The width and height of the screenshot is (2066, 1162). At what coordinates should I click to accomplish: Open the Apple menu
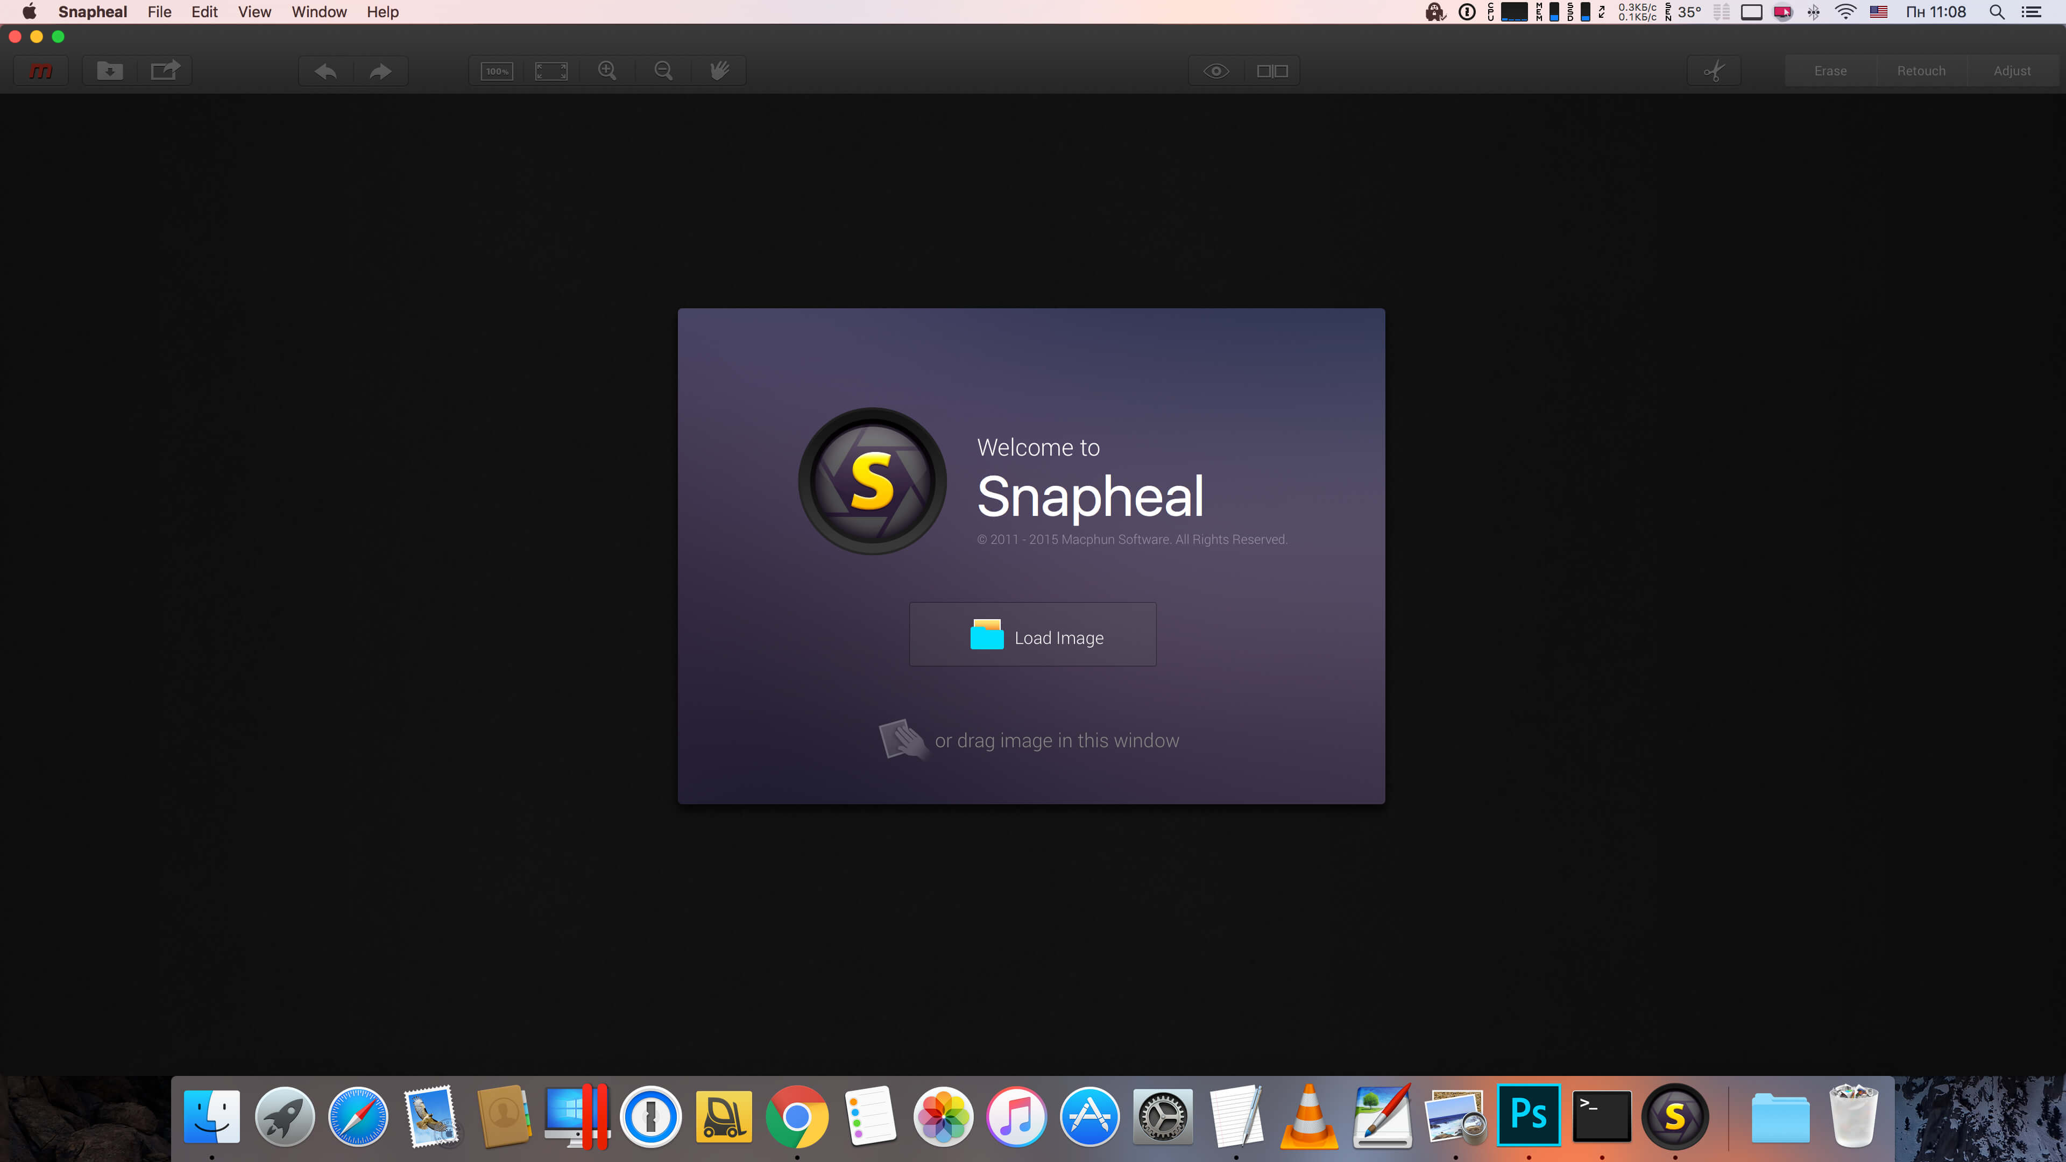click(30, 12)
